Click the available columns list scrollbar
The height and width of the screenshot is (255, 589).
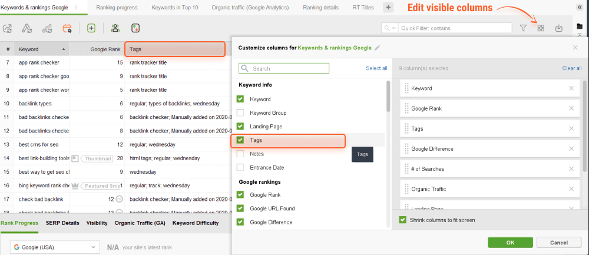388,96
